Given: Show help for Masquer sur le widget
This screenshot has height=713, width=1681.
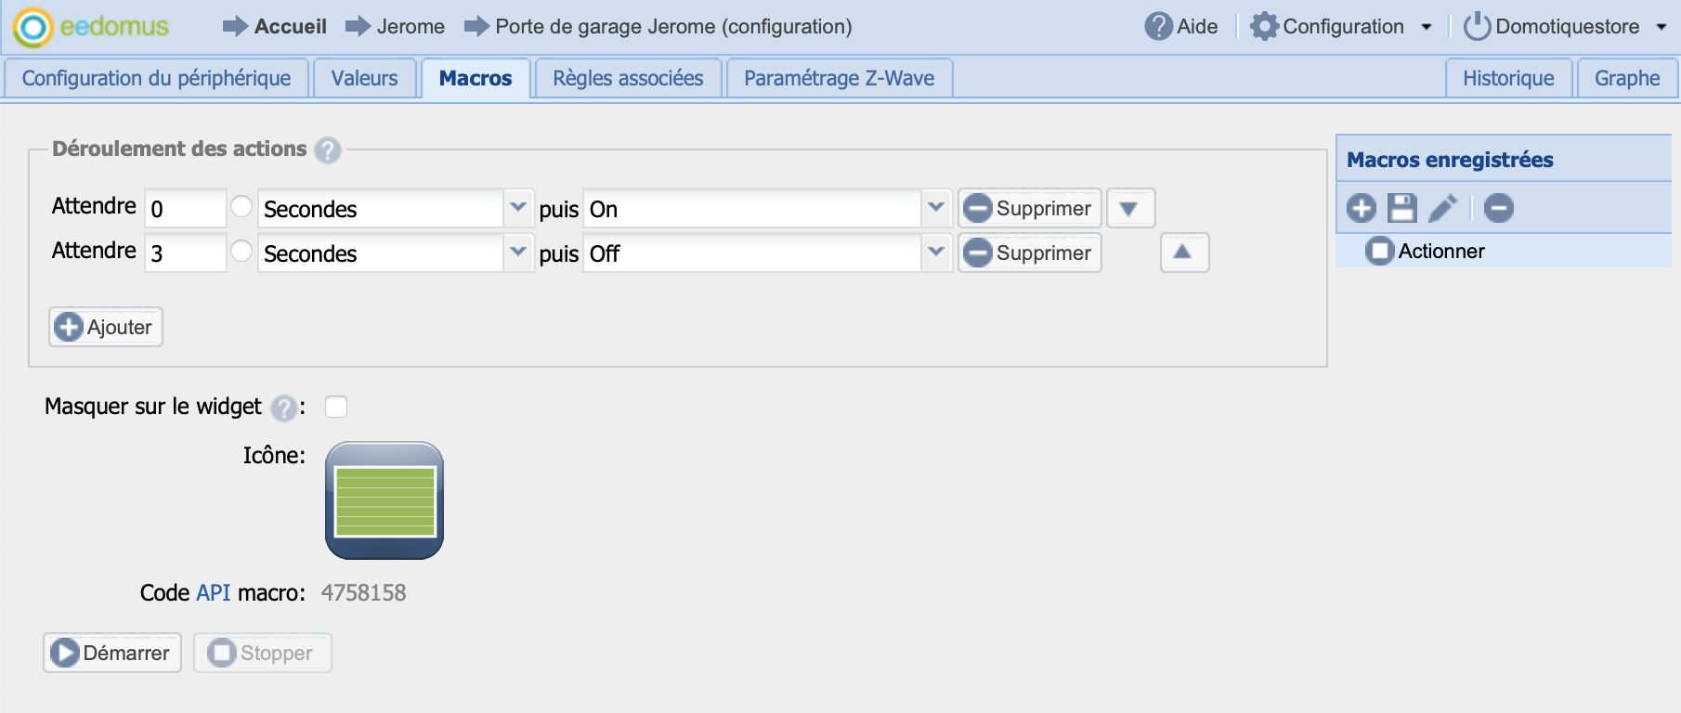Looking at the screenshot, I should pos(283,408).
